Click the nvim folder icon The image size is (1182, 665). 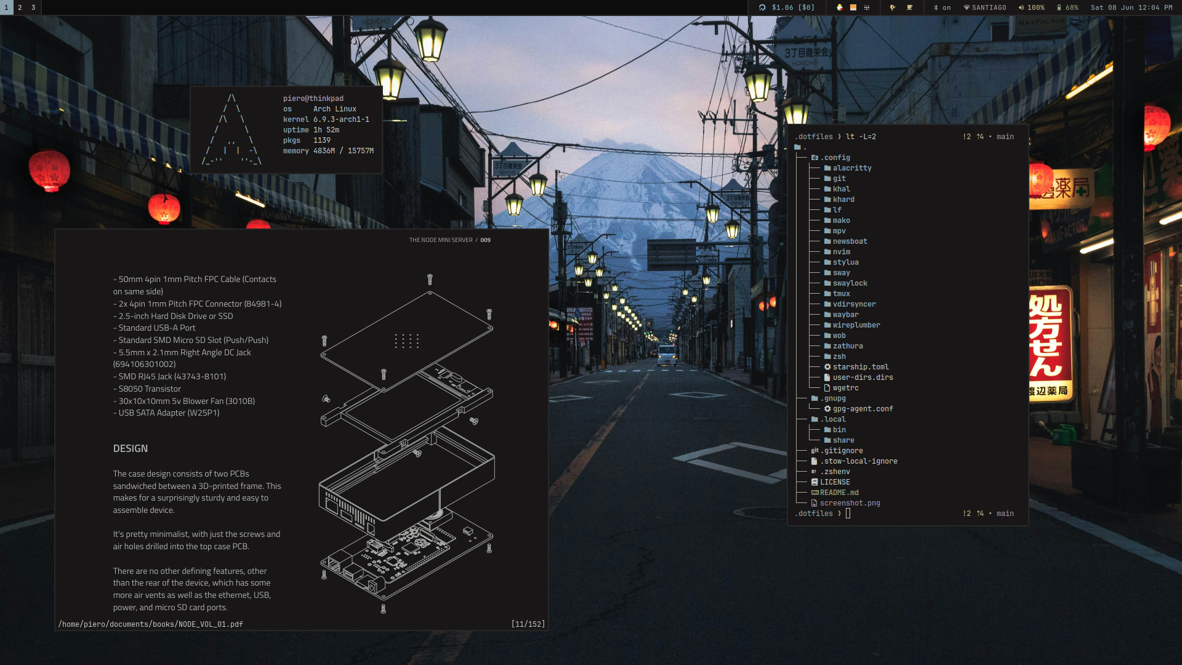click(827, 252)
